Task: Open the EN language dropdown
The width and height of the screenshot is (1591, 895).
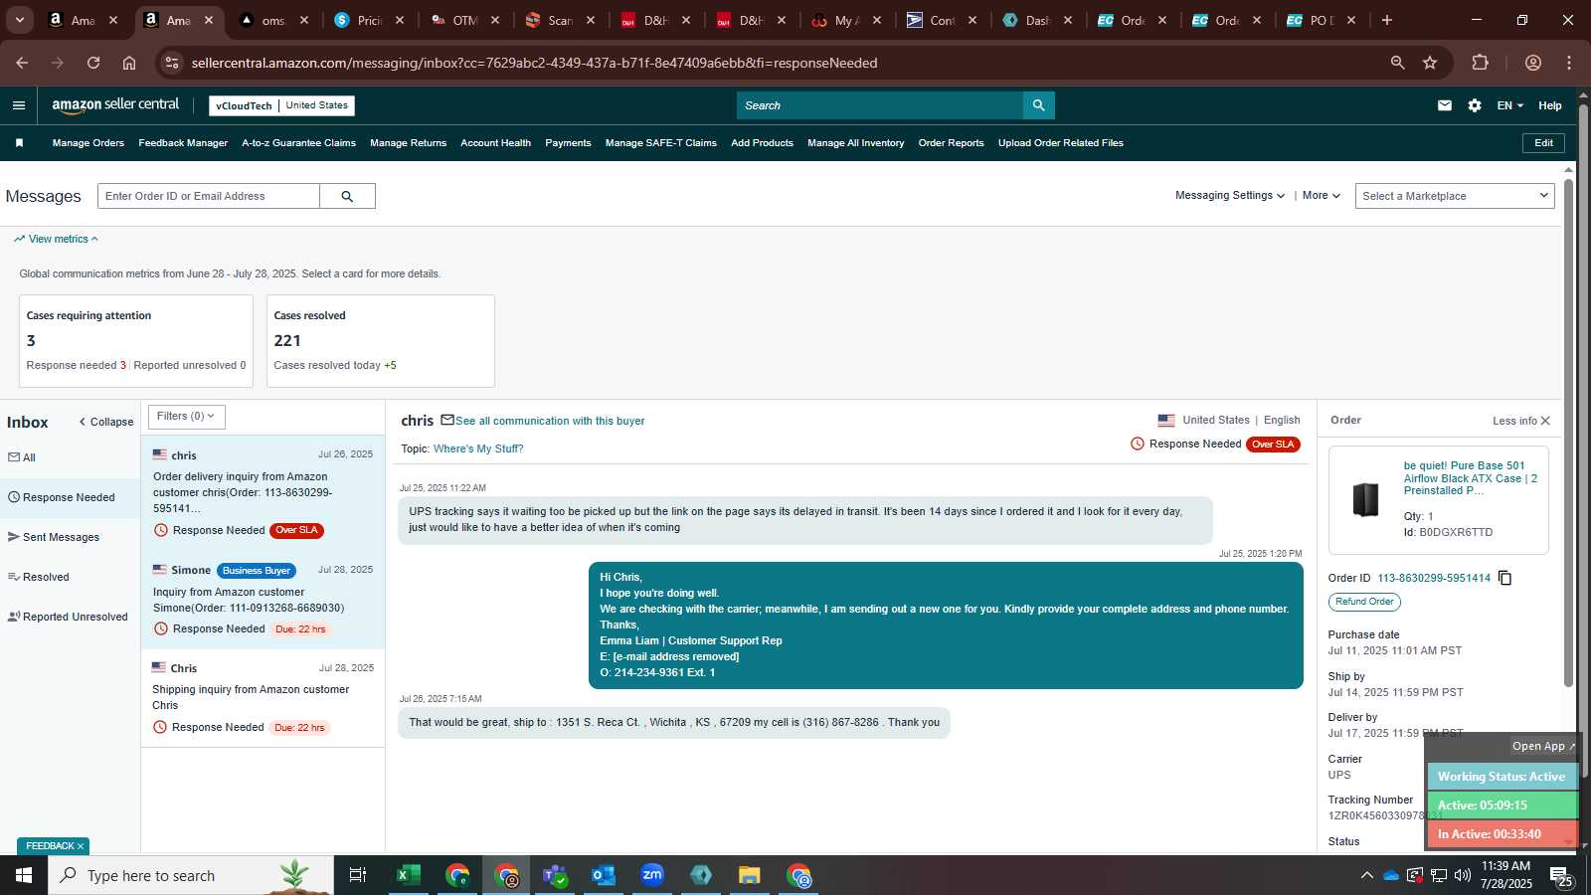Action: tap(1509, 105)
